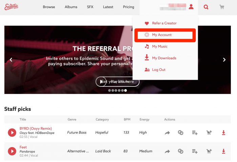Download the BYRD (Ooyy Remix) track
Image resolution: width=237 pixels, height=162 pixels.
pos(223,133)
